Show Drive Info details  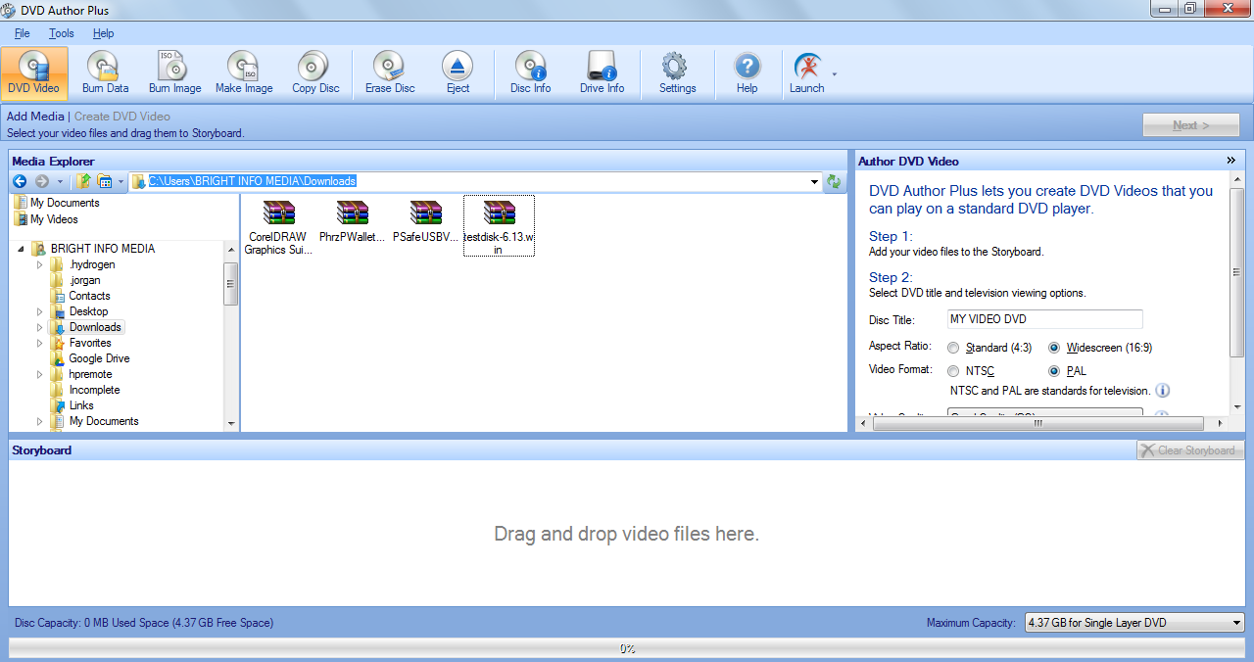point(602,72)
